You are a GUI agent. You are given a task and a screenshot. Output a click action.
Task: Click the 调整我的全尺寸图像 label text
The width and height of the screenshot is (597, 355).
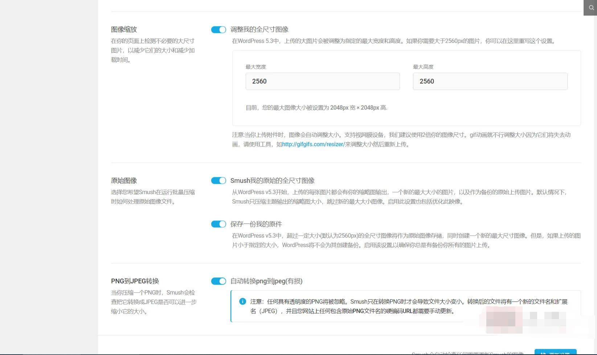coord(259,29)
